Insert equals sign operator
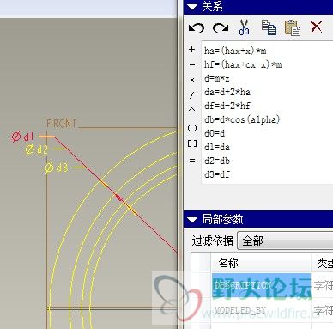Image resolution: width=333 pixels, height=329 pixels. coord(192,161)
